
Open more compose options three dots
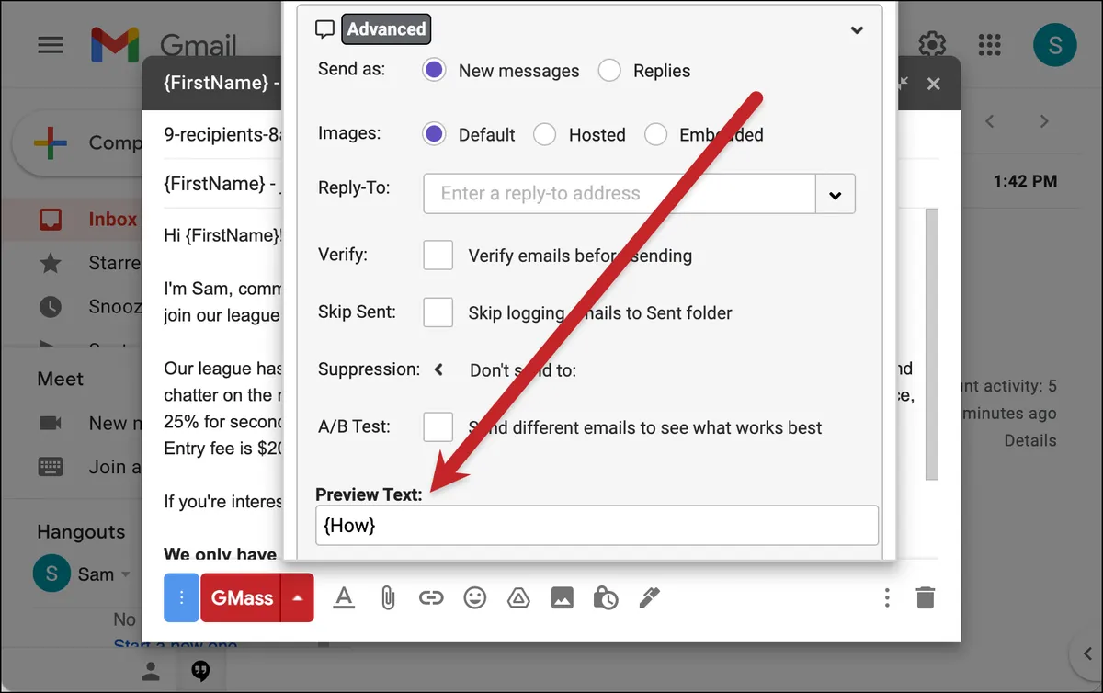point(887,598)
